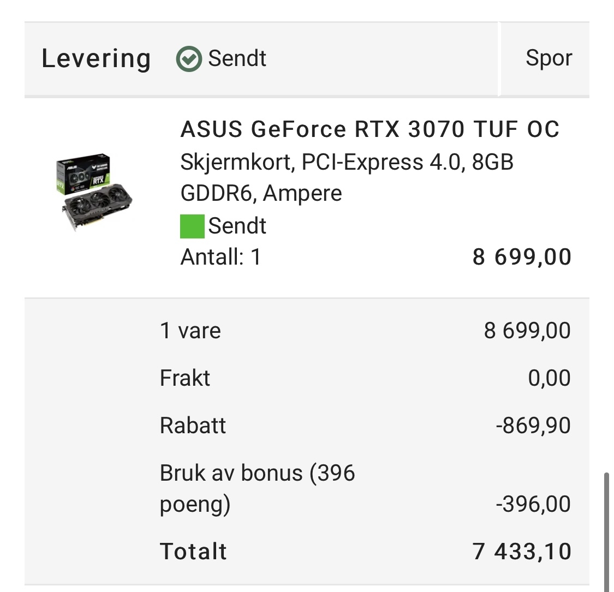Click the Totalt label
This screenshot has height=592, width=614.
[193, 551]
